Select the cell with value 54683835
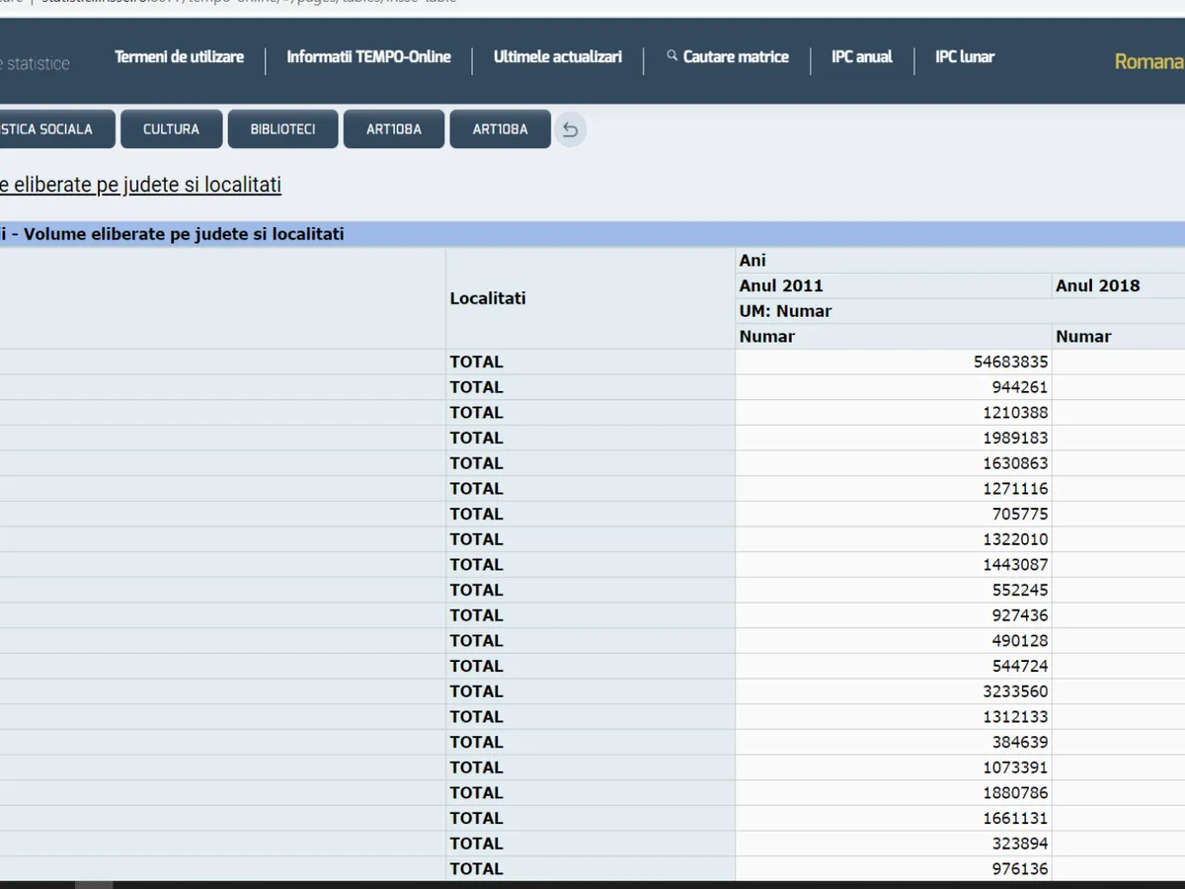This screenshot has width=1185, height=889. tap(1010, 362)
